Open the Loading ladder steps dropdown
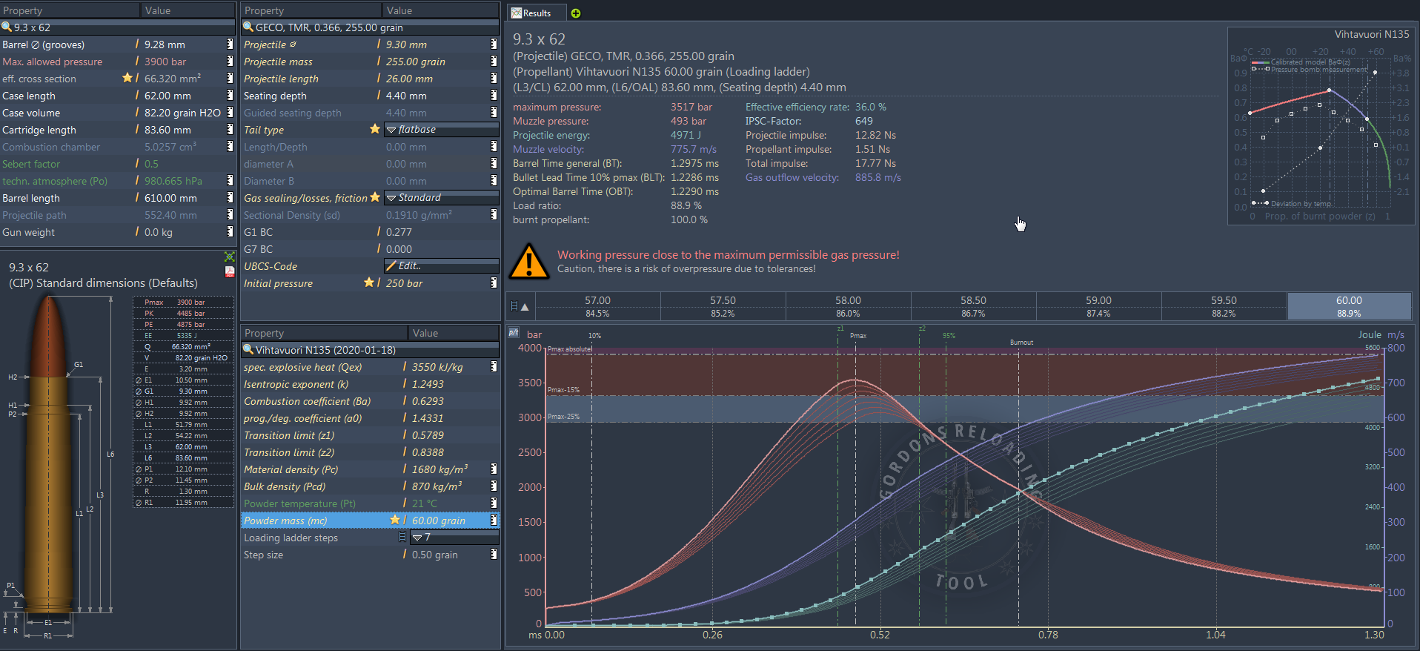The width and height of the screenshot is (1420, 651). [453, 538]
